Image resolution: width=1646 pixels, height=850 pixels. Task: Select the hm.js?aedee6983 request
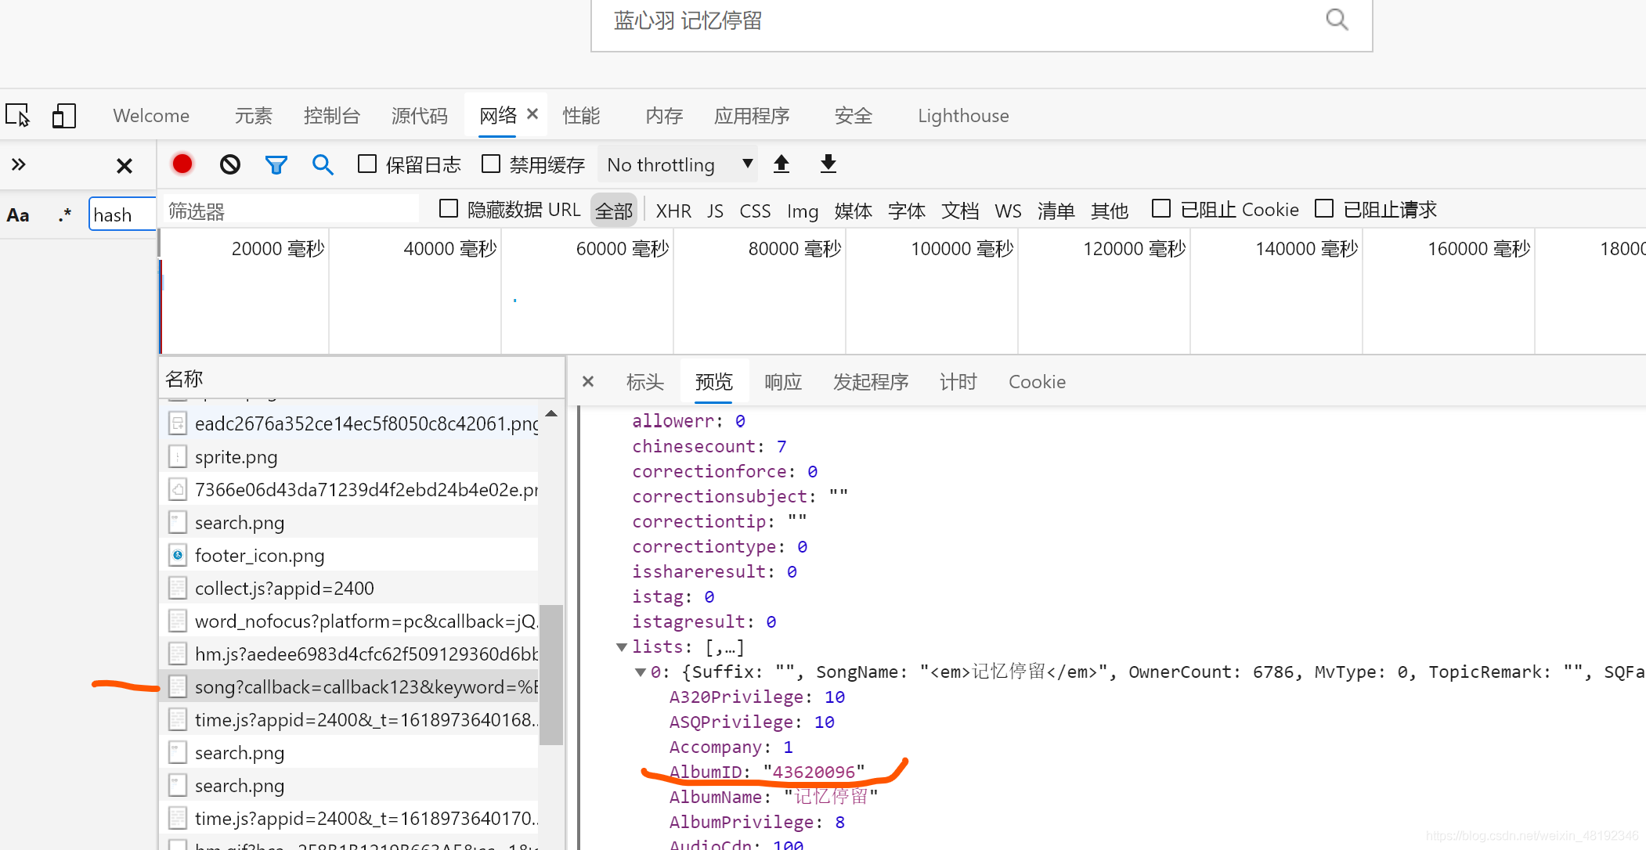[349, 654]
